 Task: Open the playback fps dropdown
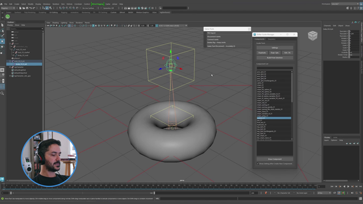pyautogui.click(x=324, y=193)
